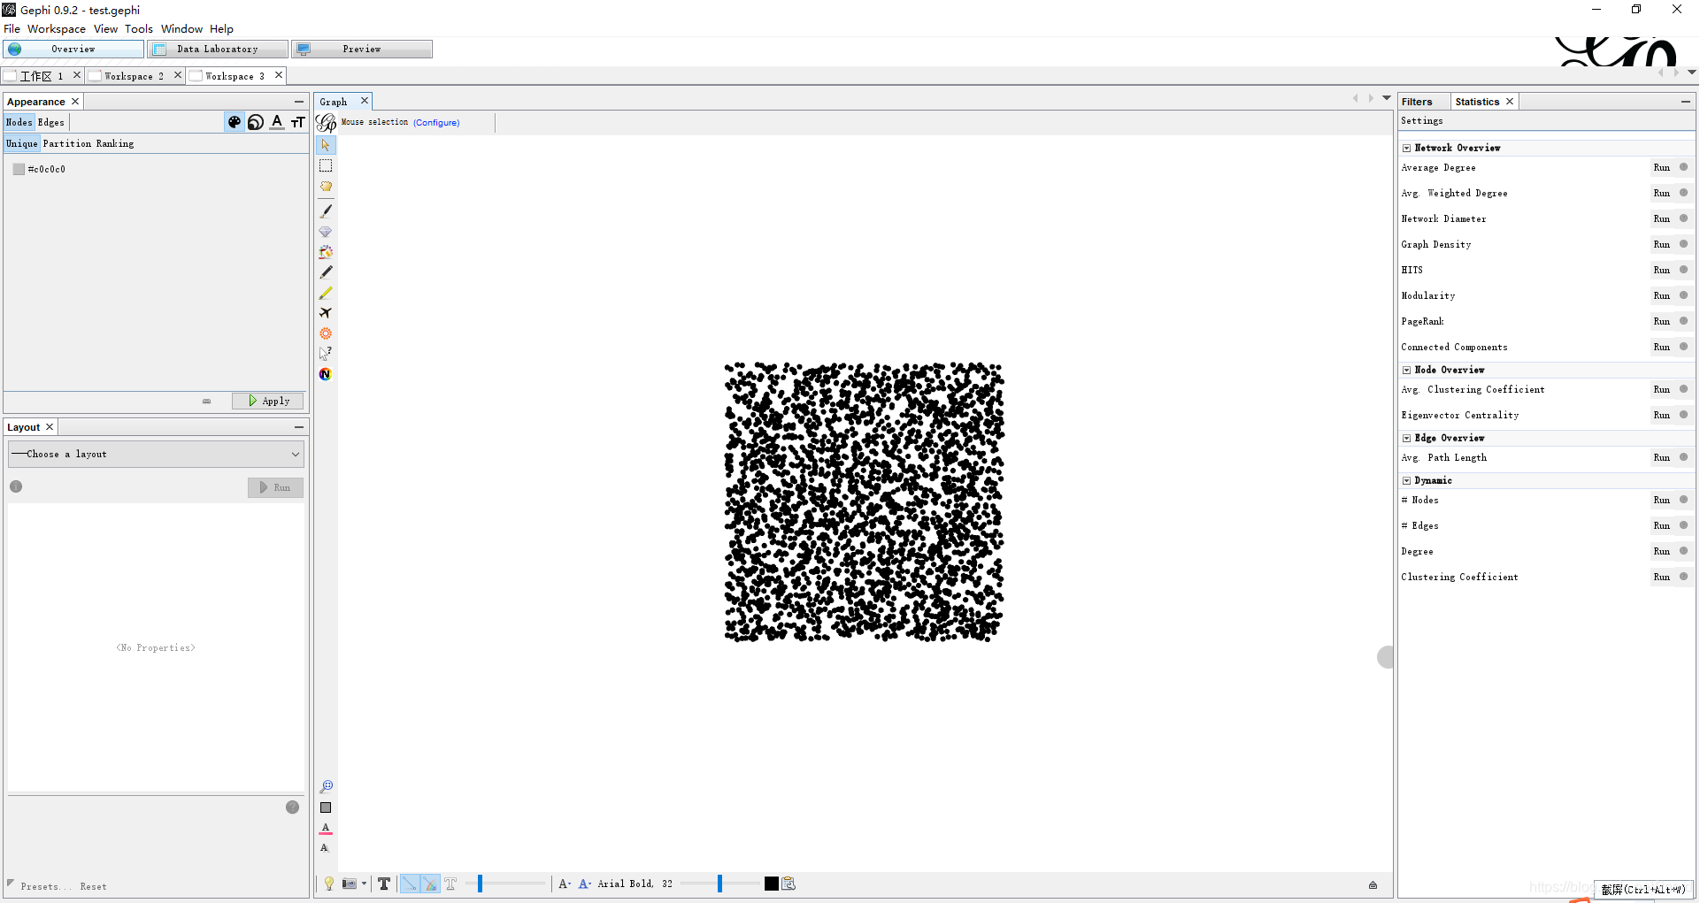Screen dimensions: 1700x903
Task: Select the rectangle selection tool
Action: point(326,165)
